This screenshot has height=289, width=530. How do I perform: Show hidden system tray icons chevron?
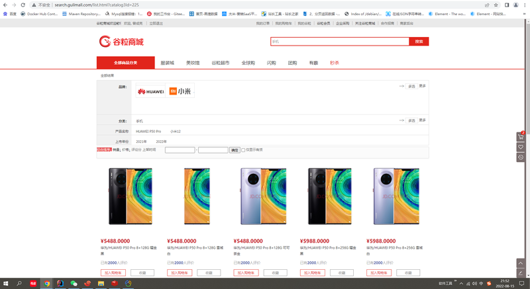[461, 284]
